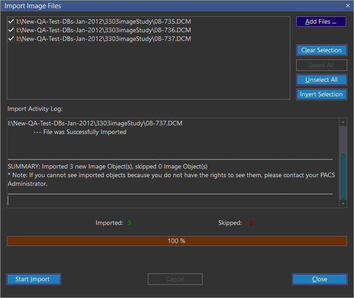Click the 100 % progress bar

(177, 241)
